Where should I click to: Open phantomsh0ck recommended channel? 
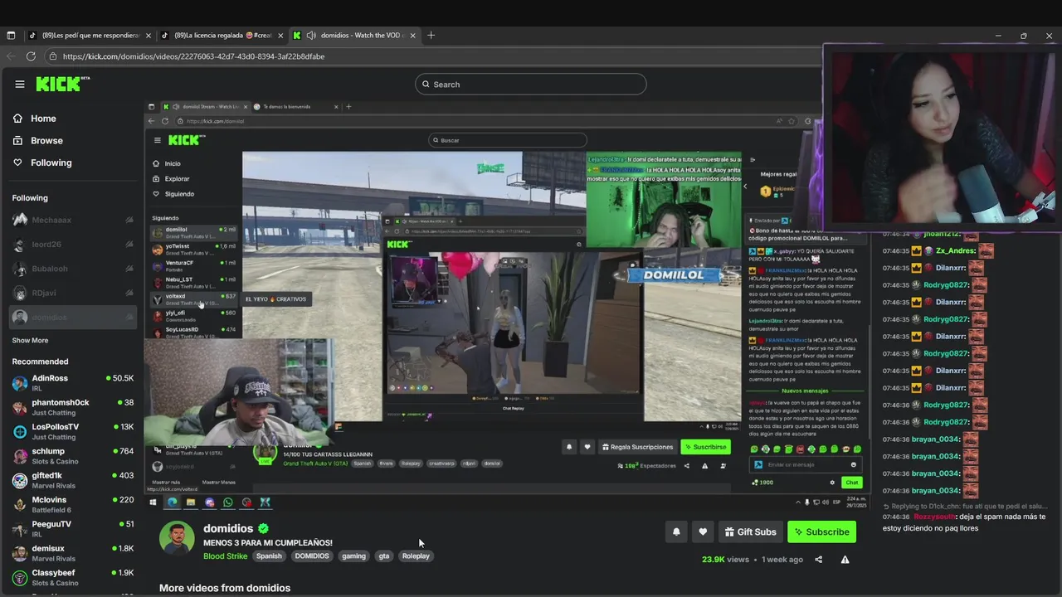click(x=72, y=407)
